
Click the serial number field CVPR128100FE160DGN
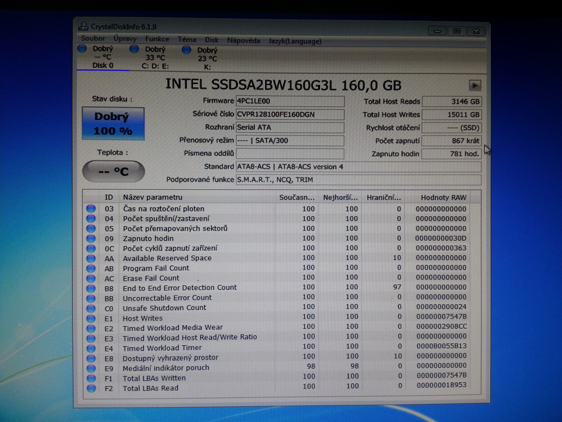[290, 114]
